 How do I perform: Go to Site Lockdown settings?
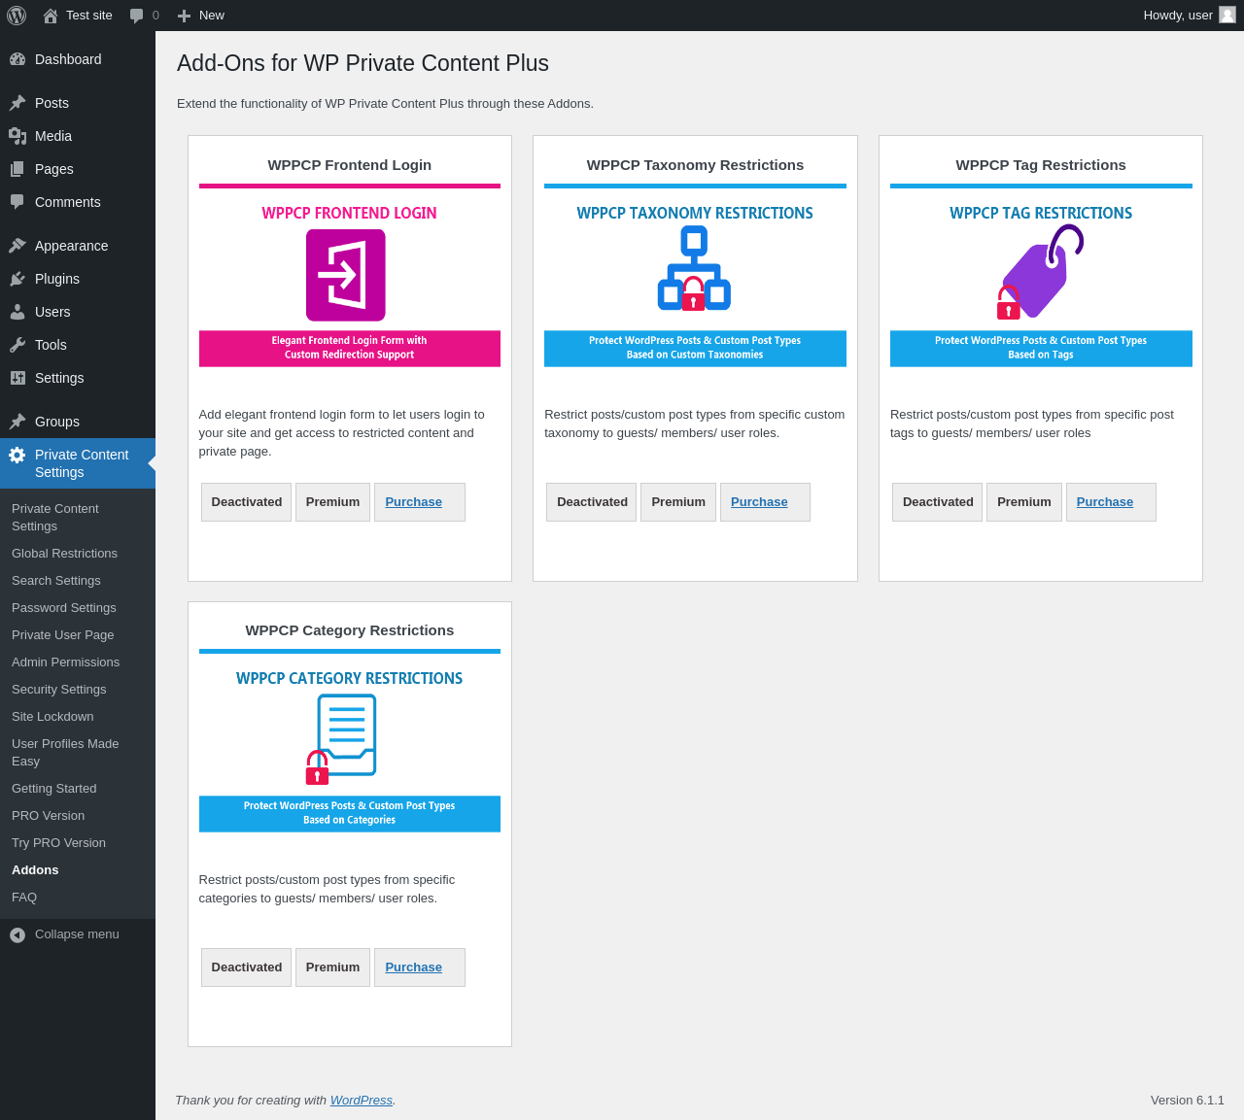coord(52,717)
